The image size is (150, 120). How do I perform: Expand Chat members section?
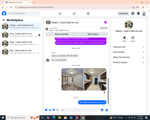point(129,52)
